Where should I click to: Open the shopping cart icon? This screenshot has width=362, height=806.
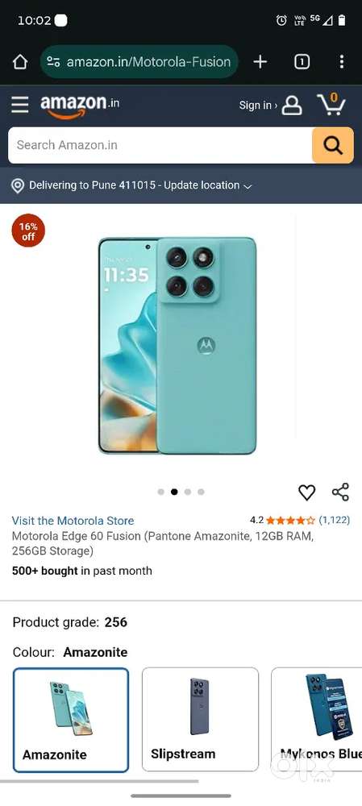pyautogui.click(x=331, y=104)
